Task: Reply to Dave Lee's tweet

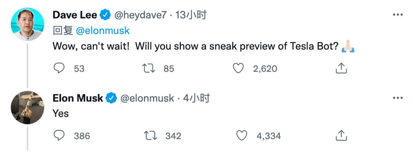Action: 59,69
